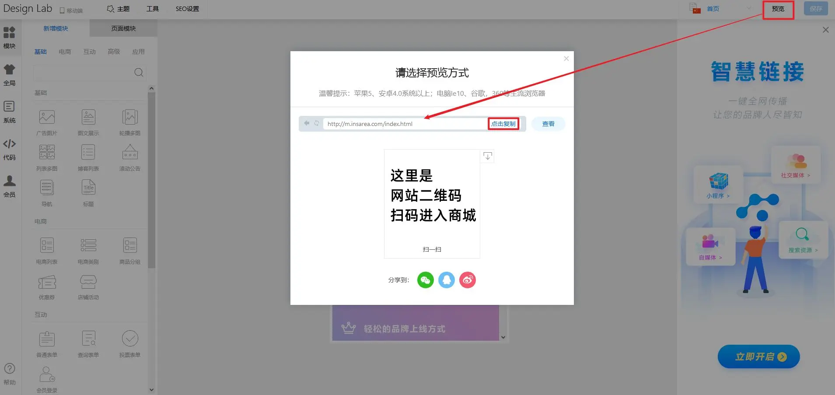
Task: Choose the 轮播多图 carousel module
Action: 130,118
